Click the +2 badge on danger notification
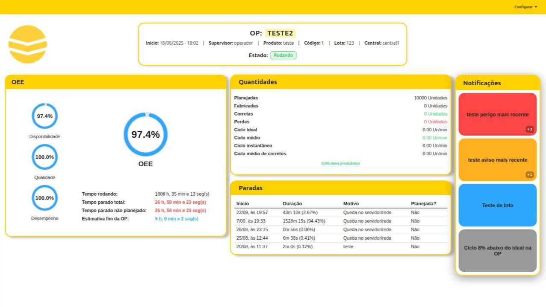546x307 pixels. 529,129
